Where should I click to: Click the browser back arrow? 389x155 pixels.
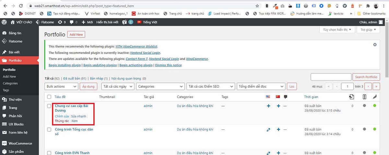pyautogui.click(x=5, y=6)
